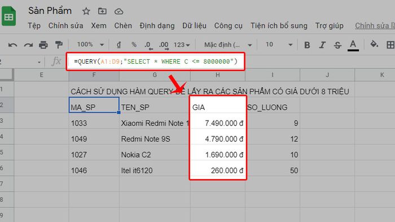395x222 pixels.
Task: Select the Paint format roller icon
Action: coord(59,45)
